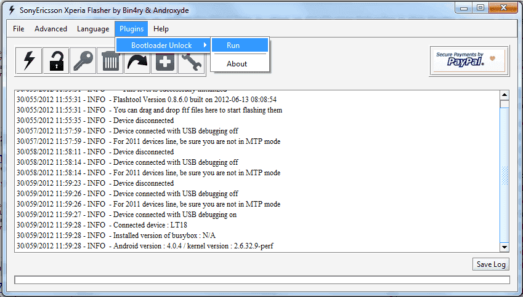Image resolution: width=523 pixels, height=297 pixels.
Task: Click log line 'You can drag and drop ftf files'
Action: click(x=150, y=110)
